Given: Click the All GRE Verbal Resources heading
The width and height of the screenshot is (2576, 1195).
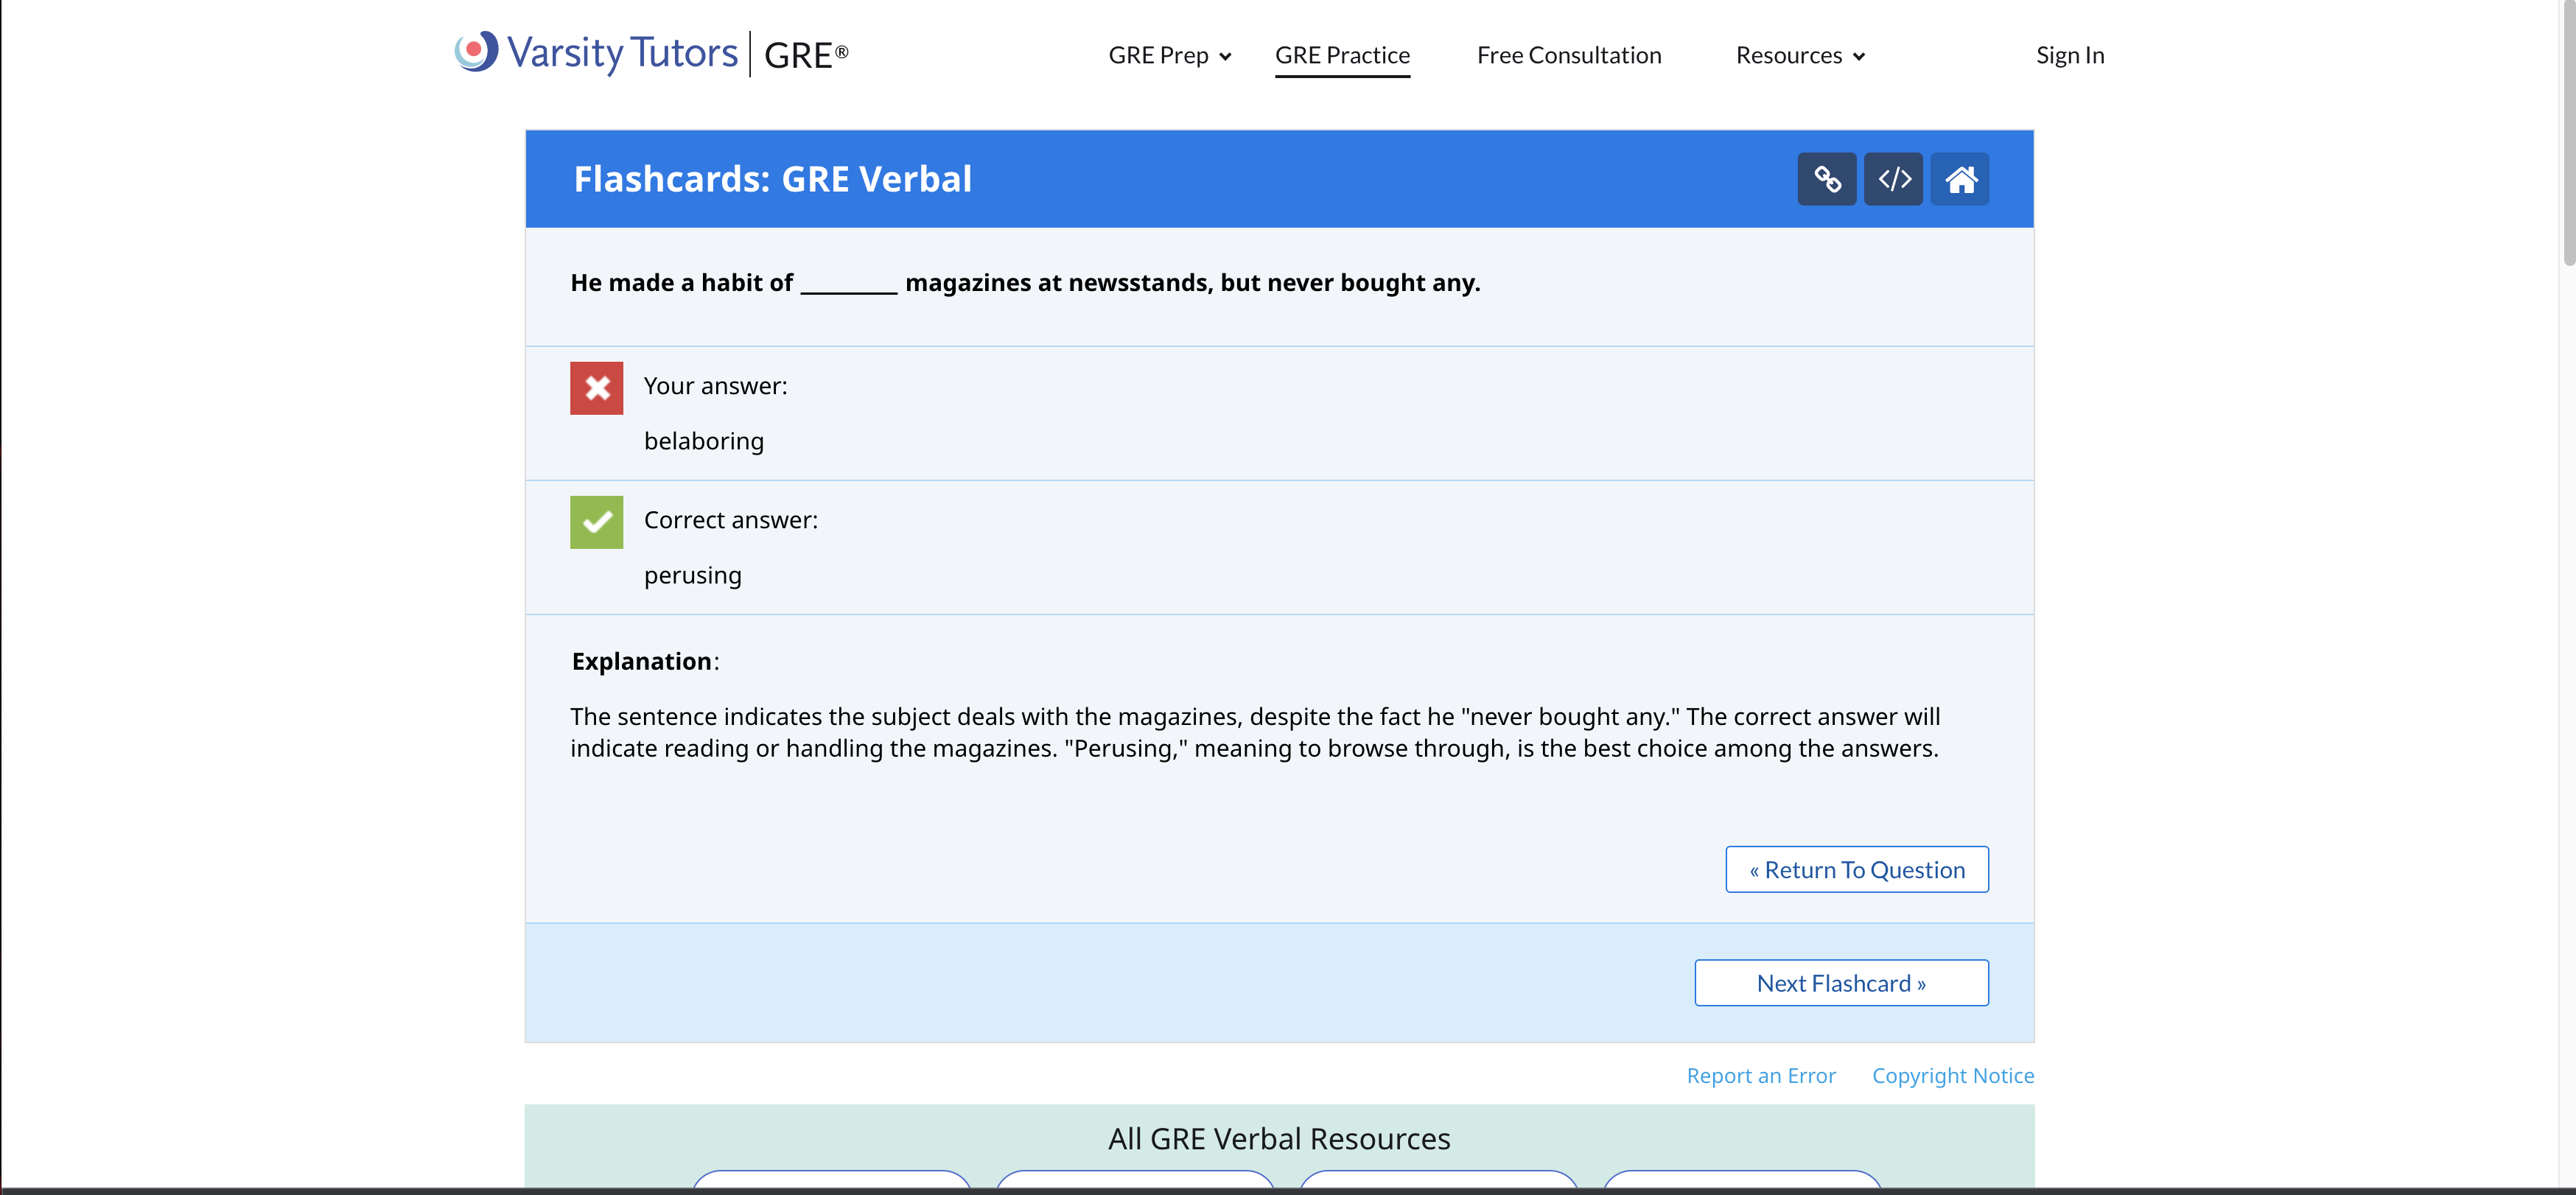Looking at the screenshot, I should tap(1278, 1139).
